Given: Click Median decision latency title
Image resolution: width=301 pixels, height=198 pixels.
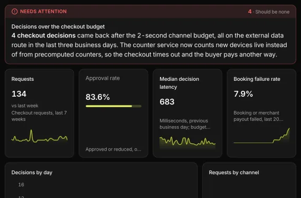Looking at the screenshot, I should coord(180,83).
